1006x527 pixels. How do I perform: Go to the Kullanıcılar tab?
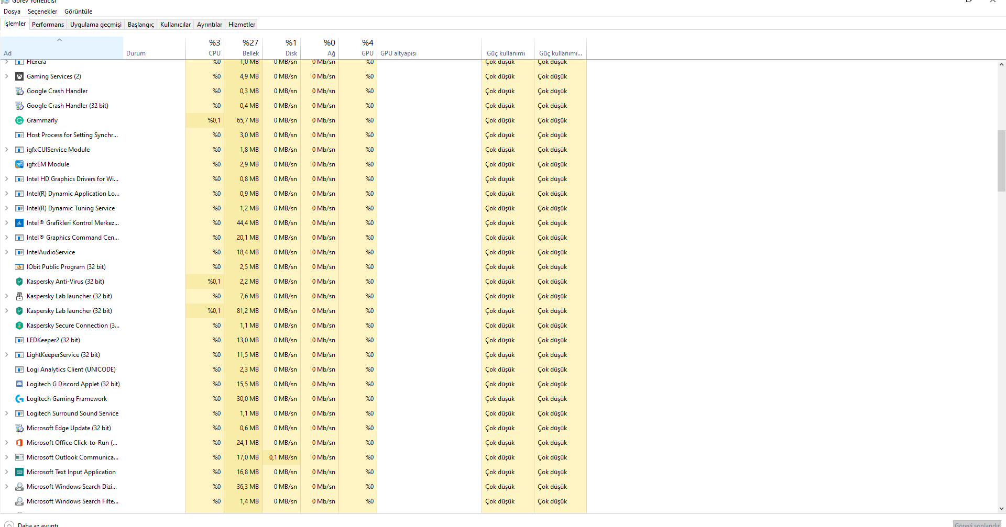click(x=176, y=25)
